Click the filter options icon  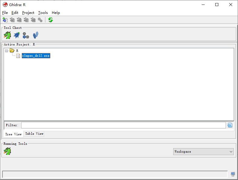[x=230, y=125]
